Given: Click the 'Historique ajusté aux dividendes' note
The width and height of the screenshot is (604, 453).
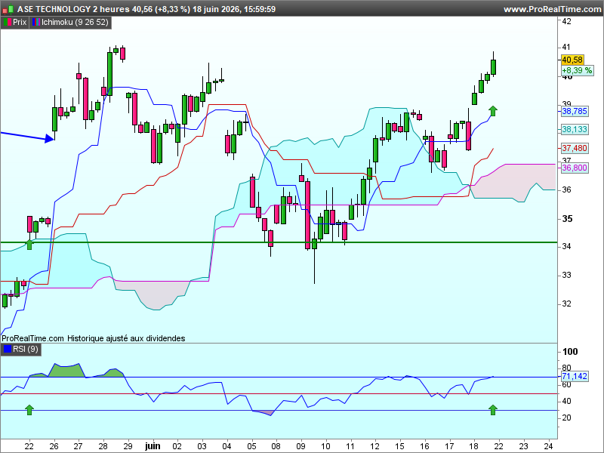Looking at the screenshot, I should (x=126, y=338).
